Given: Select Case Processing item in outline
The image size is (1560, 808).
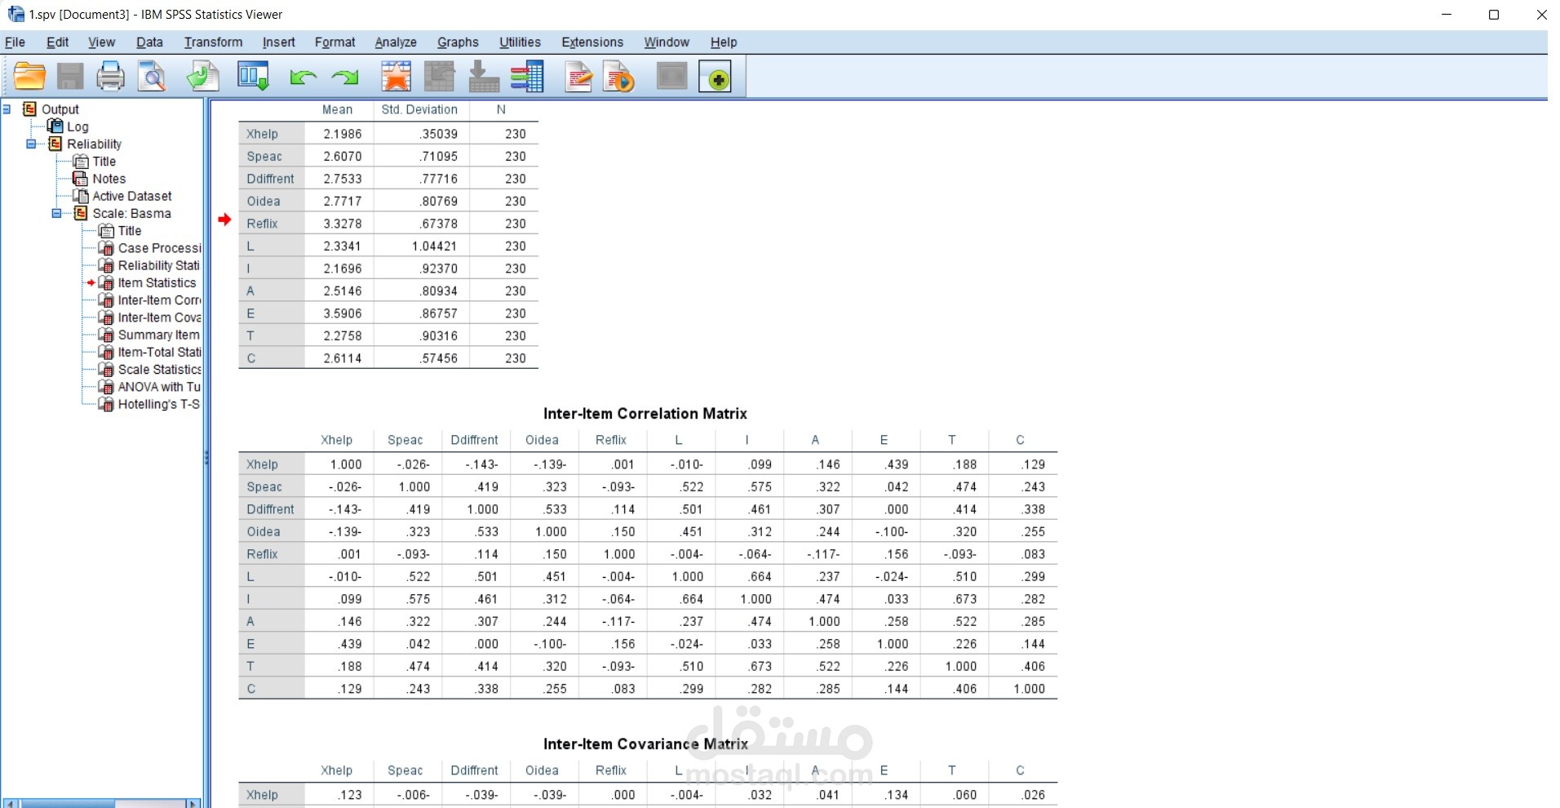Looking at the screenshot, I should 159,248.
